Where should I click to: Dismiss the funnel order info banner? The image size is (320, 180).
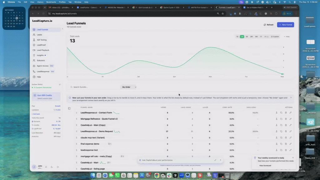291,98
